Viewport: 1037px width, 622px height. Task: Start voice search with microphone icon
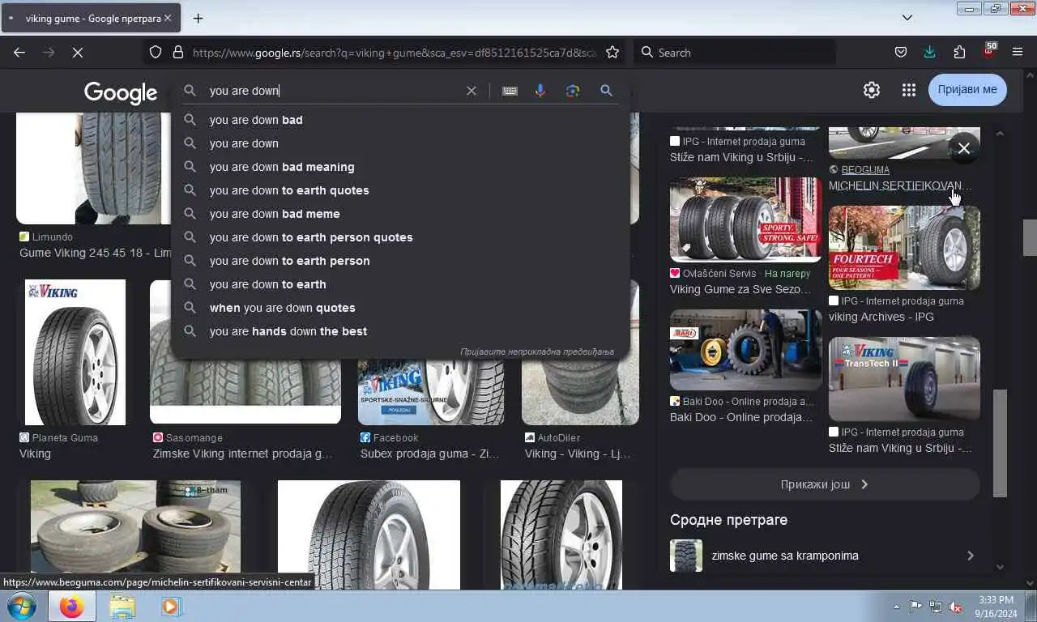(540, 91)
